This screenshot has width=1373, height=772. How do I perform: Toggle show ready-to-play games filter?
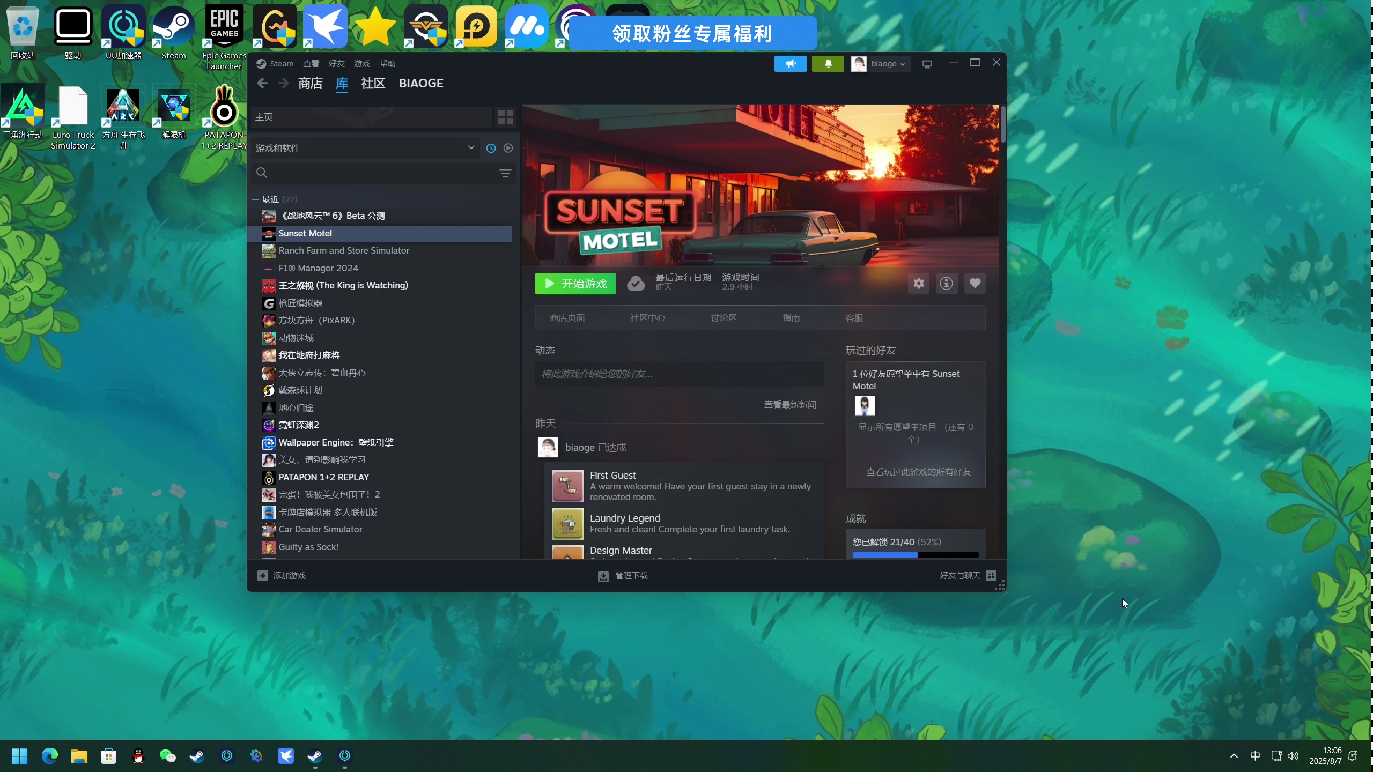508,148
